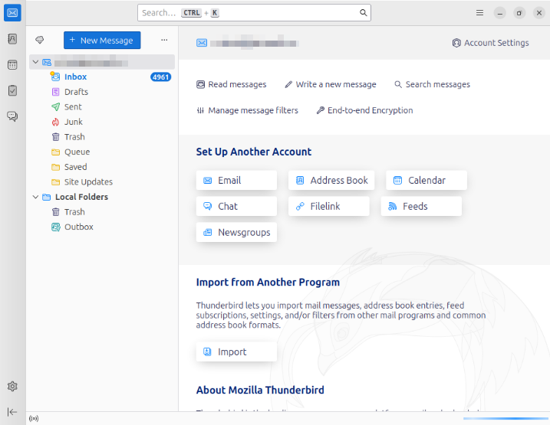Open the Mail space icon
Screen dimensions: 550x425
point(12,13)
